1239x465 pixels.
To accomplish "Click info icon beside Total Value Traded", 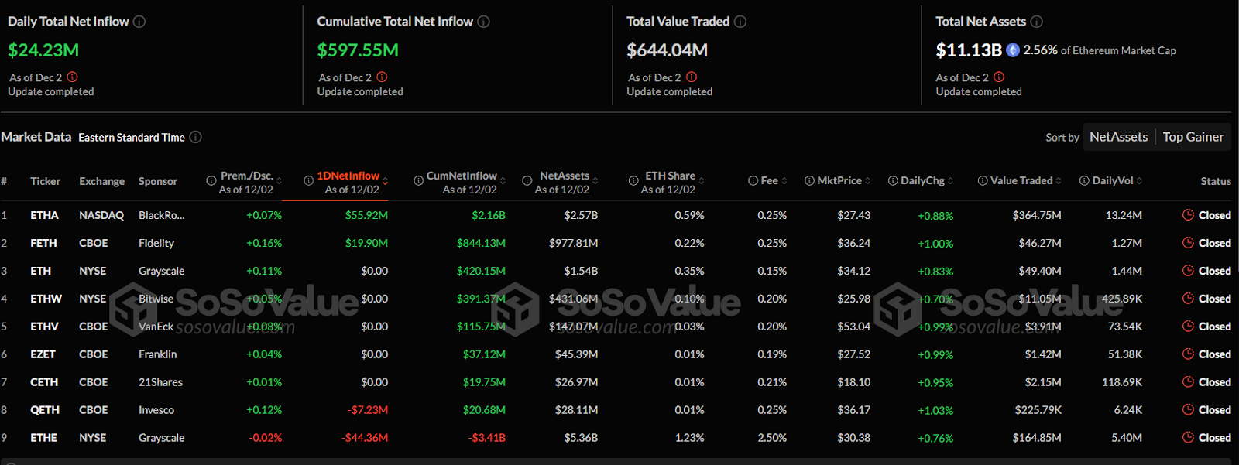I will coord(740,22).
